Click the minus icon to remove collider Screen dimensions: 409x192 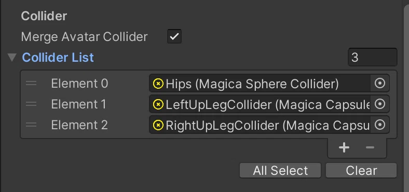[x=370, y=148]
